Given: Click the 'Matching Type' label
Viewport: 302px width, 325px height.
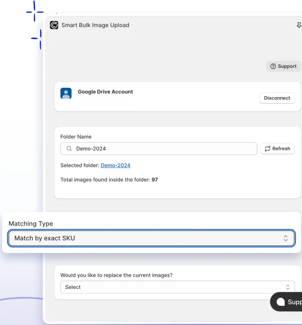Looking at the screenshot, I should 31,224.
